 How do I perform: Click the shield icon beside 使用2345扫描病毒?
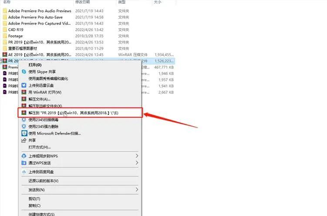pos(24,120)
